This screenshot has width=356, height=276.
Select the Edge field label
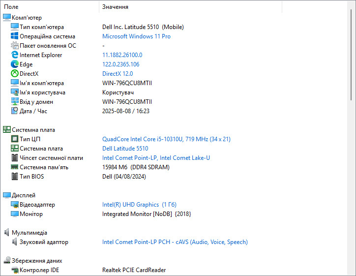click(x=26, y=64)
